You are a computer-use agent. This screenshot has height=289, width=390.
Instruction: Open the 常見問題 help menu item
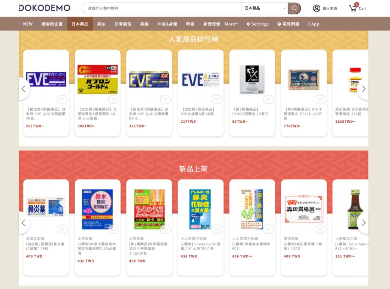click(289, 24)
